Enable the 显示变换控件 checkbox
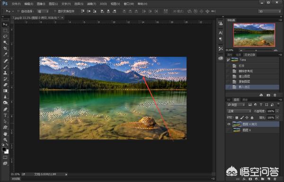284x182 pixels. coord(55,11)
